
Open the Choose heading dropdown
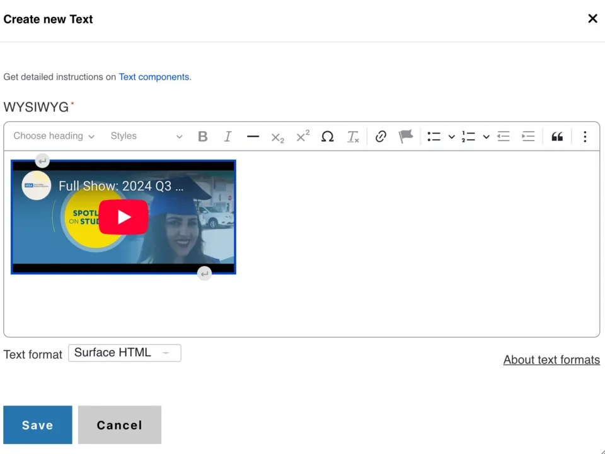(54, 136)
